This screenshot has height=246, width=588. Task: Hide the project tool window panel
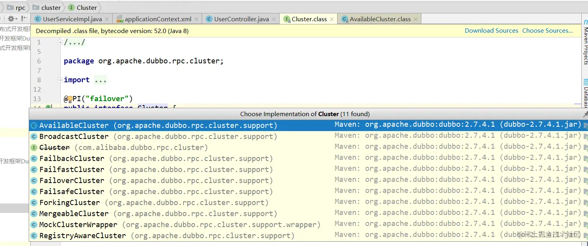[x=24, y=19]
